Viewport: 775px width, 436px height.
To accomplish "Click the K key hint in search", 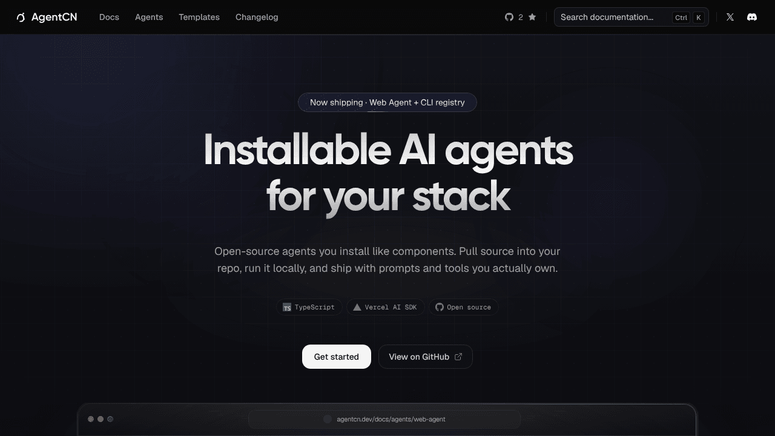I will point(699,18).
